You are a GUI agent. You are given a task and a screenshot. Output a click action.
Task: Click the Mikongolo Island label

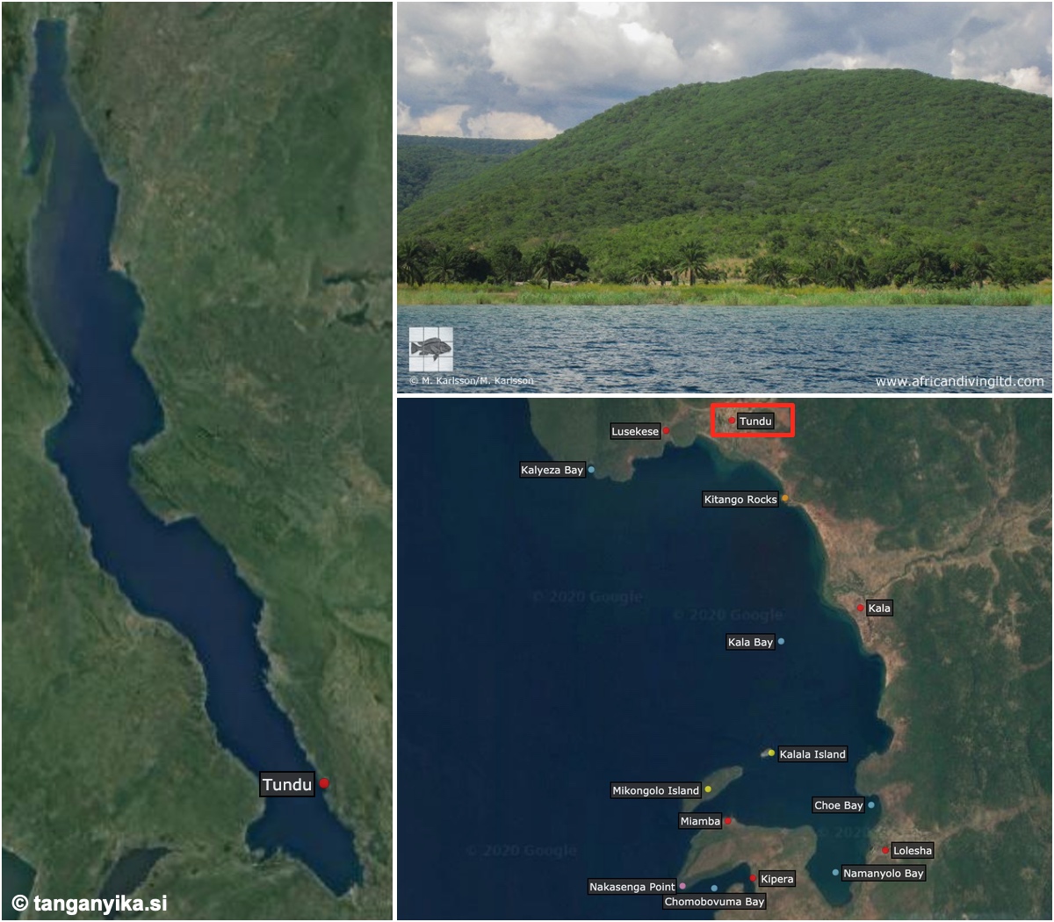tap(656, 790)
